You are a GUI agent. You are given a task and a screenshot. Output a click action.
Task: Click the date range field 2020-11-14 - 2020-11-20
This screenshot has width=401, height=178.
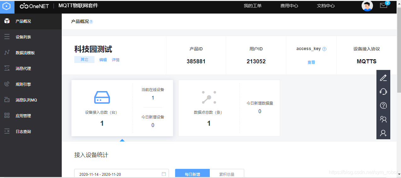tap(122, 174)
